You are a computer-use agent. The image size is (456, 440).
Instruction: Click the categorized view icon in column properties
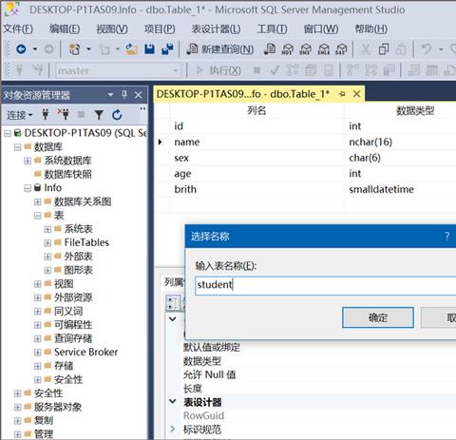173,303
